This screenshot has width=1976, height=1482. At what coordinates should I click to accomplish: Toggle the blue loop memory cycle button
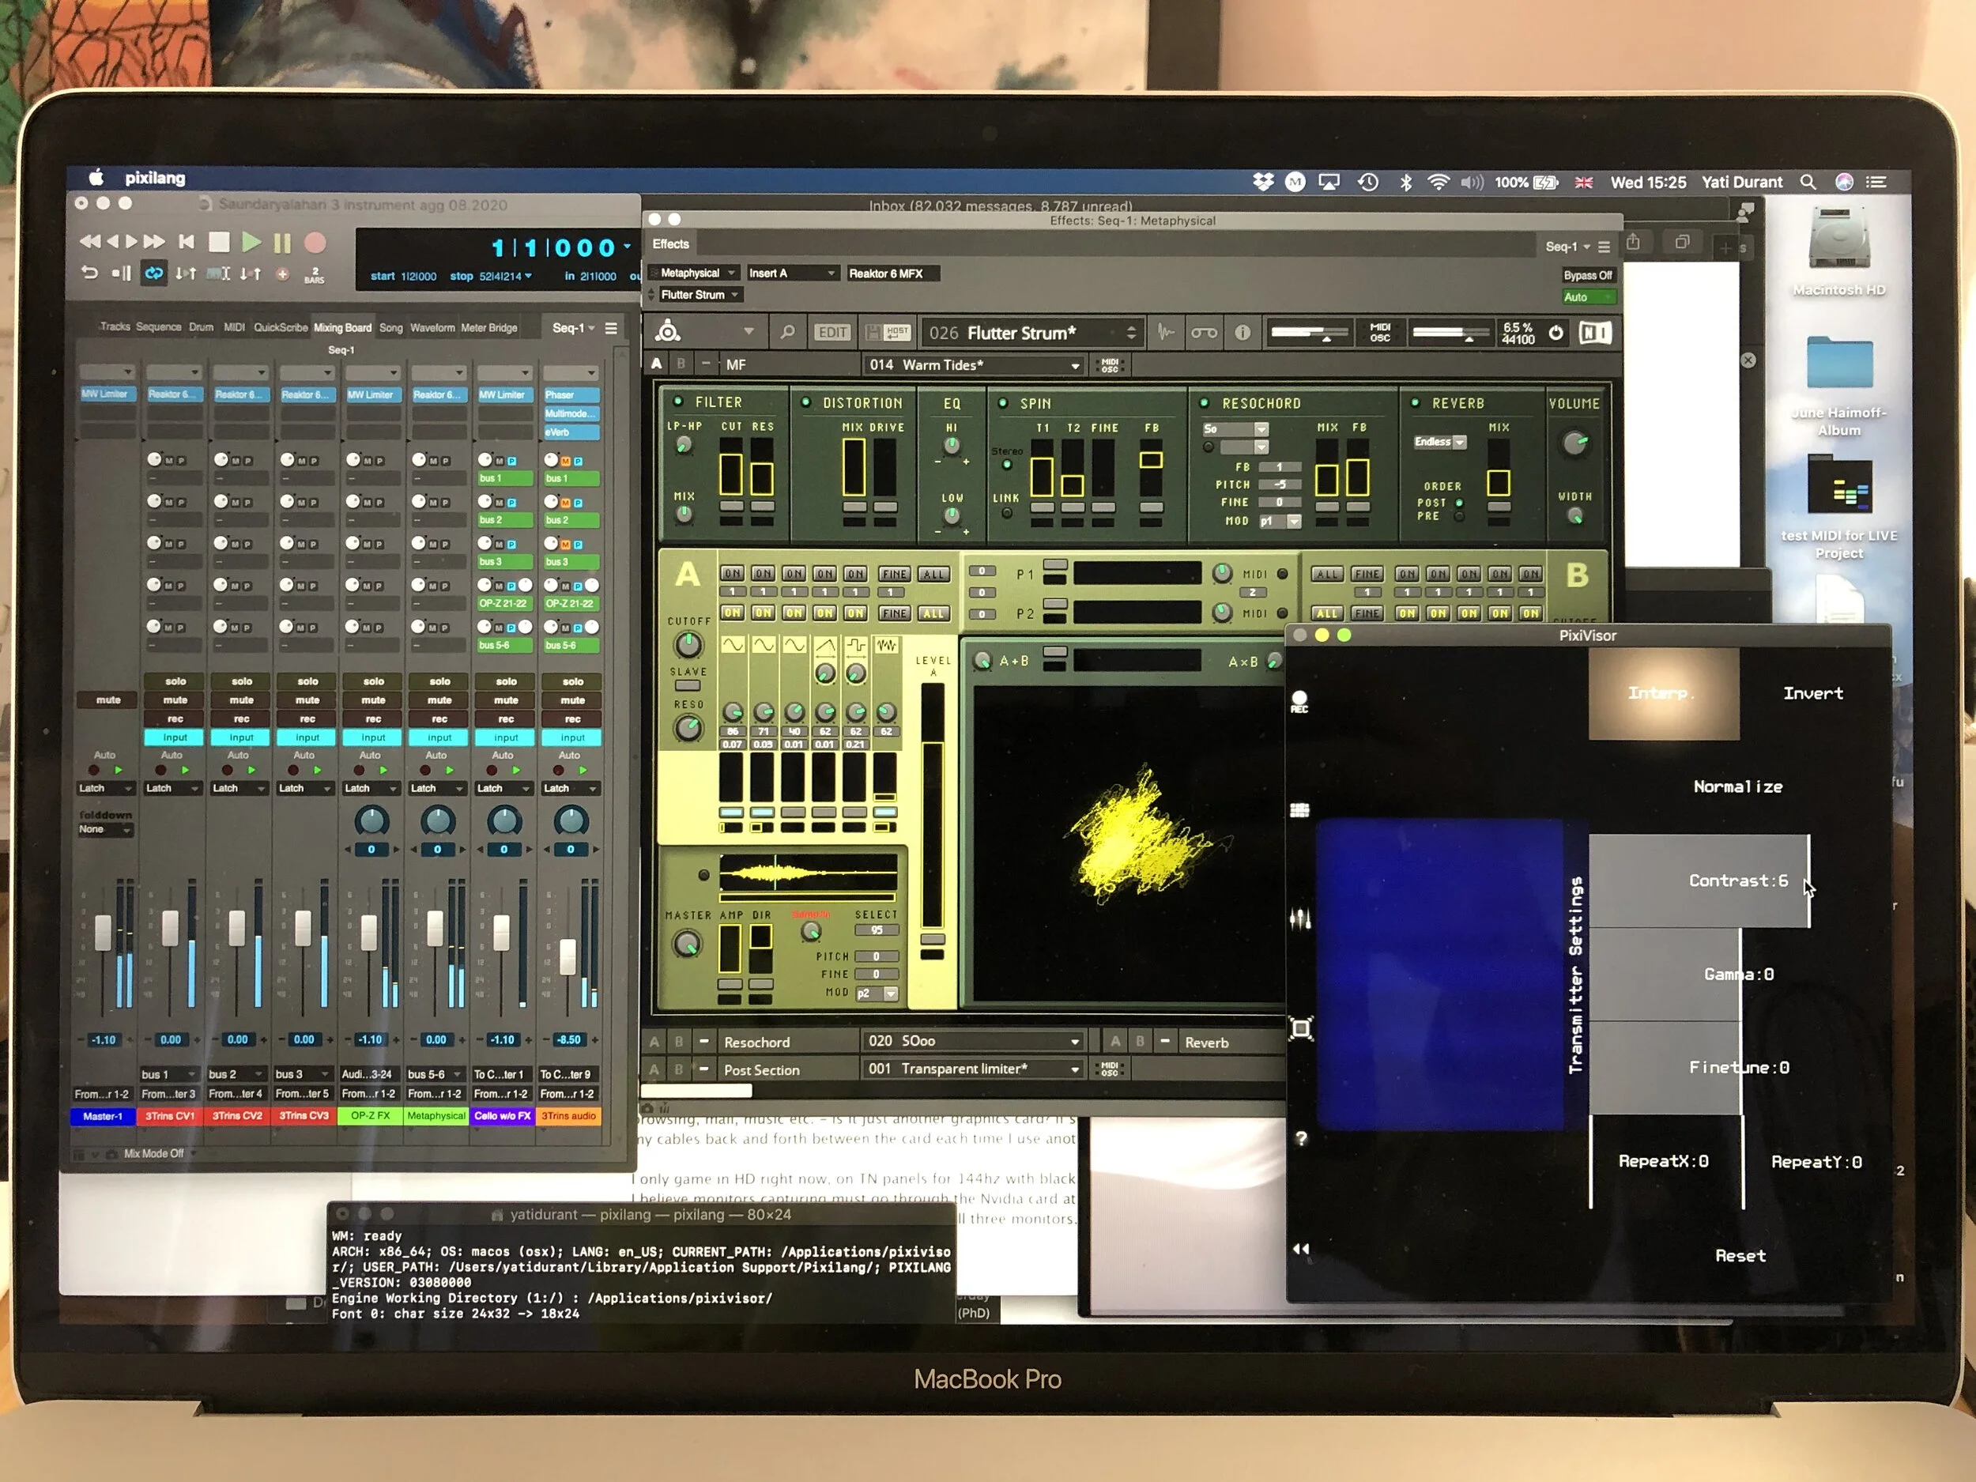[x=153, y=273]
